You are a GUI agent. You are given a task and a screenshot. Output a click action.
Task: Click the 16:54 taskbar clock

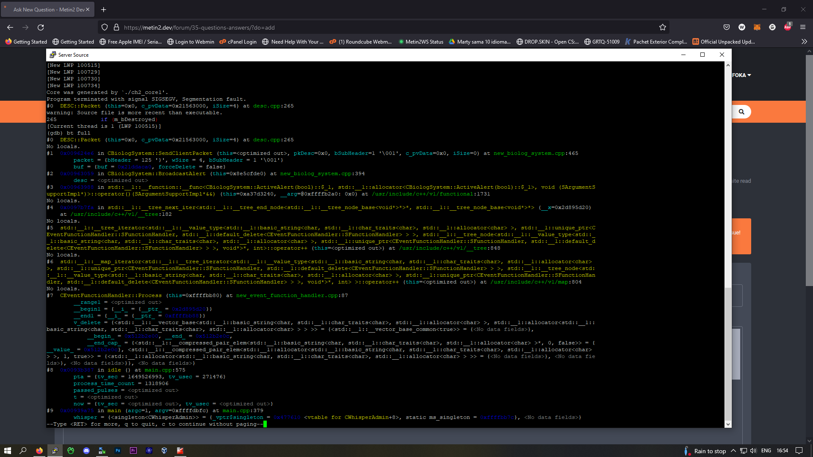pyautogui.click(x=782, y=451)
